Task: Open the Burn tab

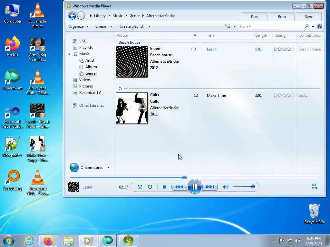Action: (x=282, y=17)
